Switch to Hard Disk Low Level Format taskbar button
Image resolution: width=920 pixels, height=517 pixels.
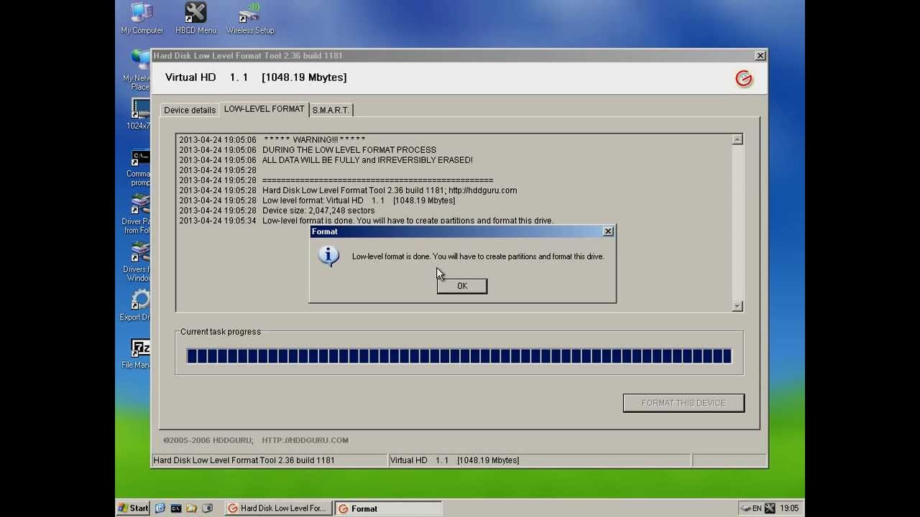tap(277, 508)
